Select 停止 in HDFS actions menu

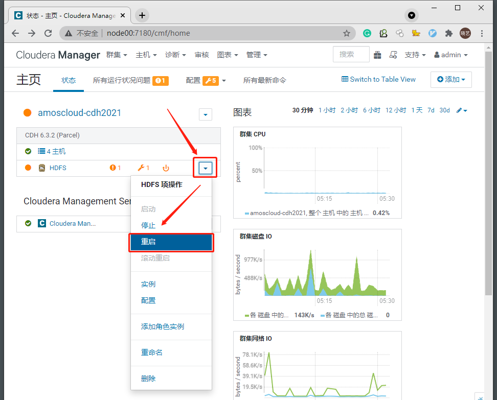click(x=148, y=225)
